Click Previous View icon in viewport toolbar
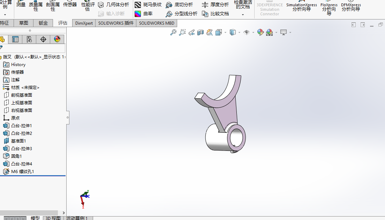Image resolution: width=385 pixels, height=220 pixels. 191,32
